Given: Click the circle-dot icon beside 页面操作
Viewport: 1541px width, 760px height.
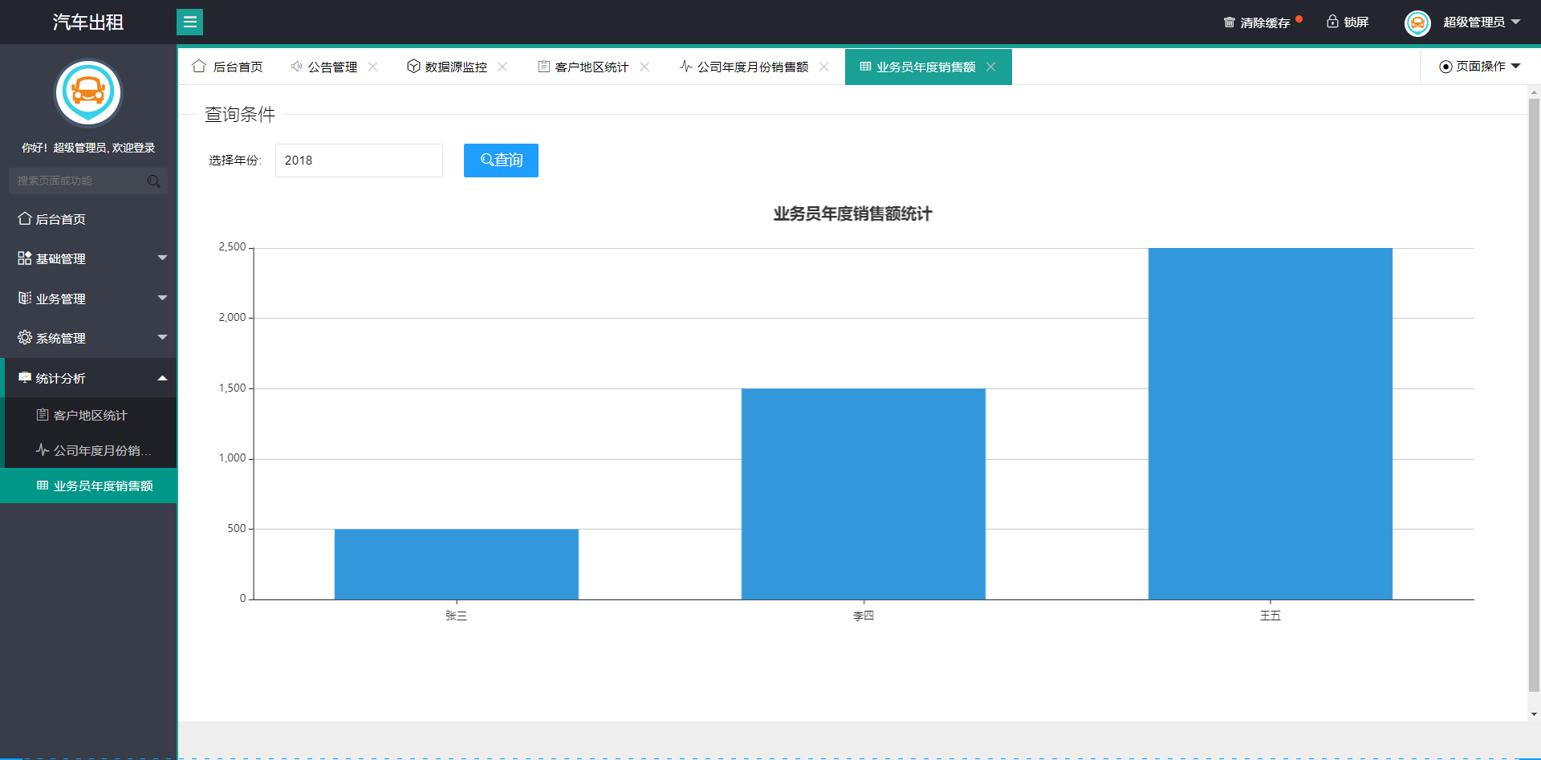Looking at the screenshot, I should [1445, 67].
